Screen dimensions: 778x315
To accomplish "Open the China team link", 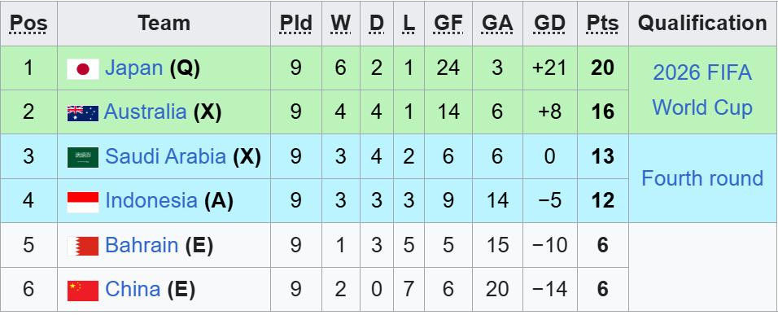I will 133,289.
